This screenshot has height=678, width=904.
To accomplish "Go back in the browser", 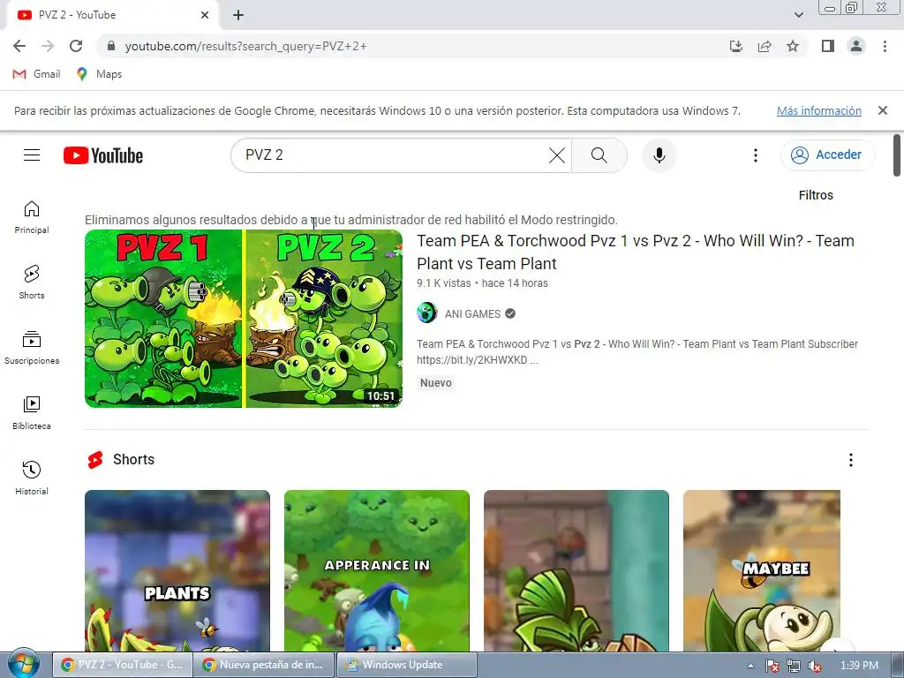I will pos(19,46).
